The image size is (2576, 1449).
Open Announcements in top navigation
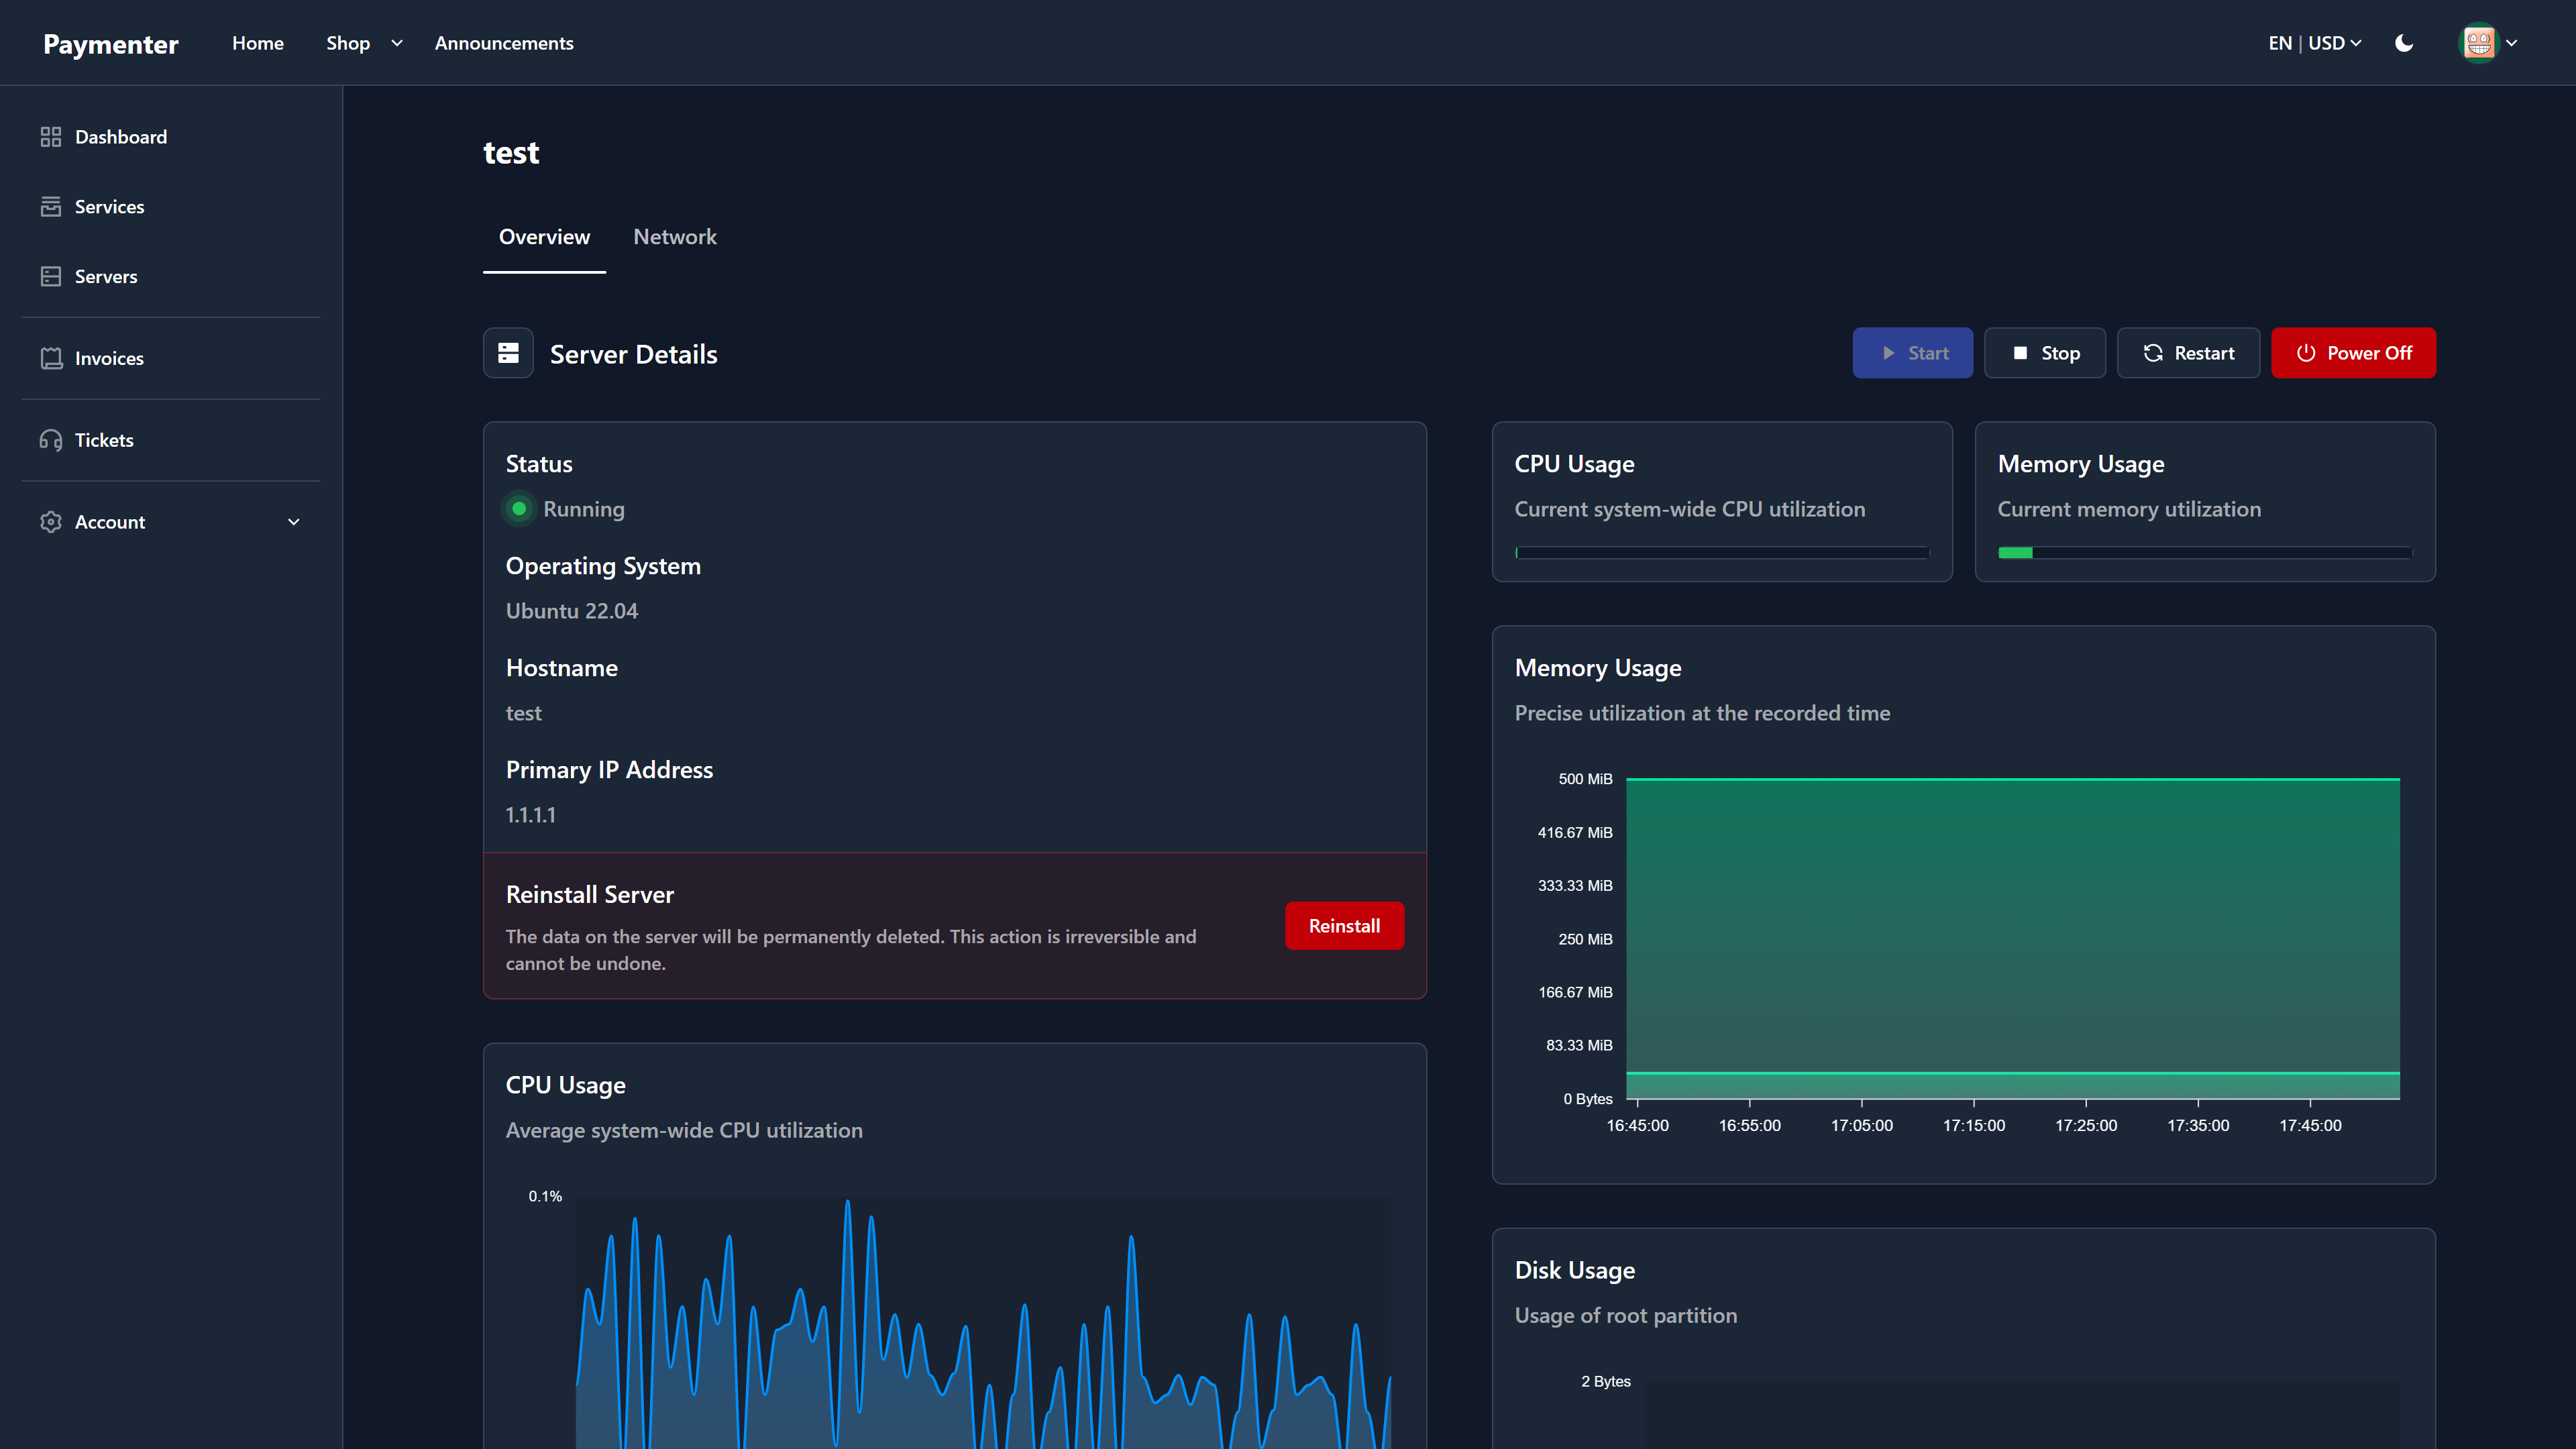click(504, 43)
